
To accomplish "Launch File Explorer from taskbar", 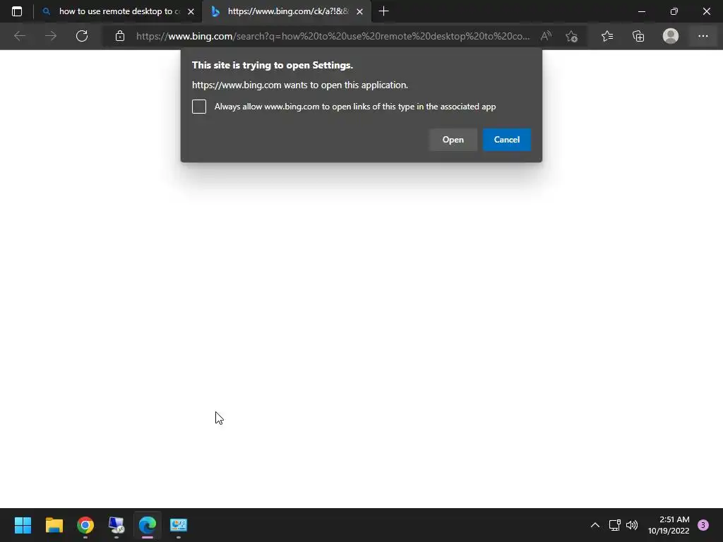I will click(x=54, y=525).
